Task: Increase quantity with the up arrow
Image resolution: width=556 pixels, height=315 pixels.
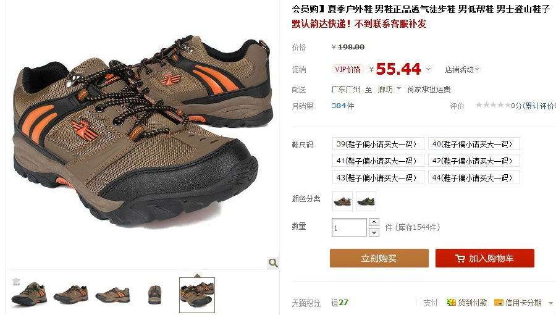Action: (x=374, y=222)
